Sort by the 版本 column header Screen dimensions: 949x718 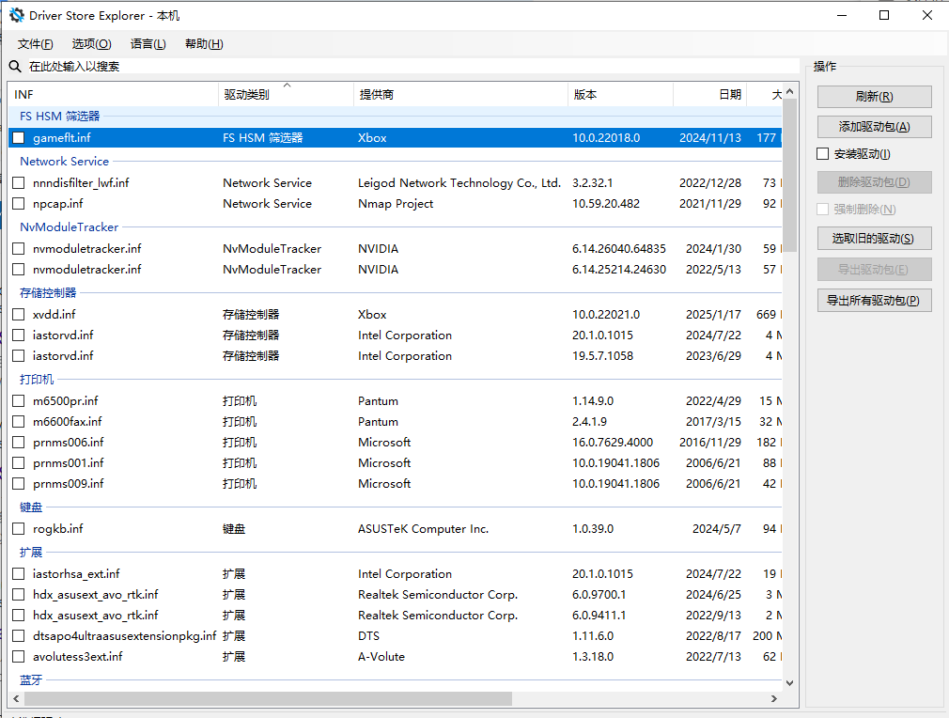[620, 94]
